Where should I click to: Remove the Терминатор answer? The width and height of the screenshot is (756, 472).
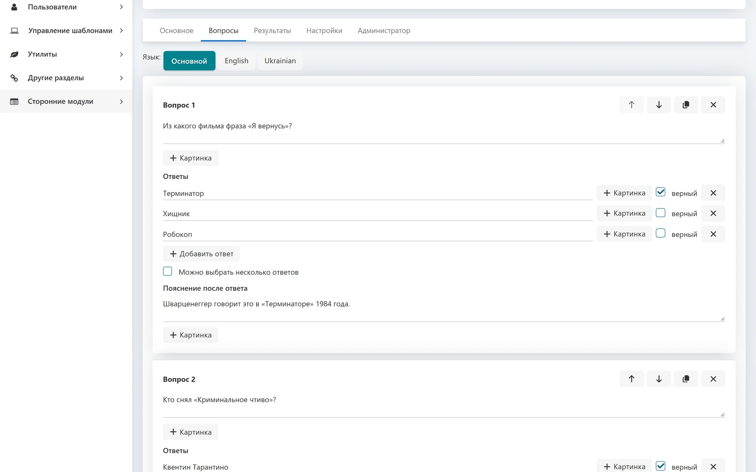pyautogui.click(x=713, y=193)
